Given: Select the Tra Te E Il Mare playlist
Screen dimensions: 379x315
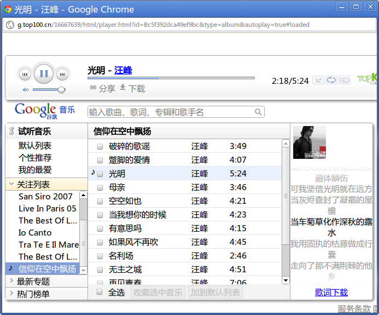Looking at the screenshot, I should point(49,244).
